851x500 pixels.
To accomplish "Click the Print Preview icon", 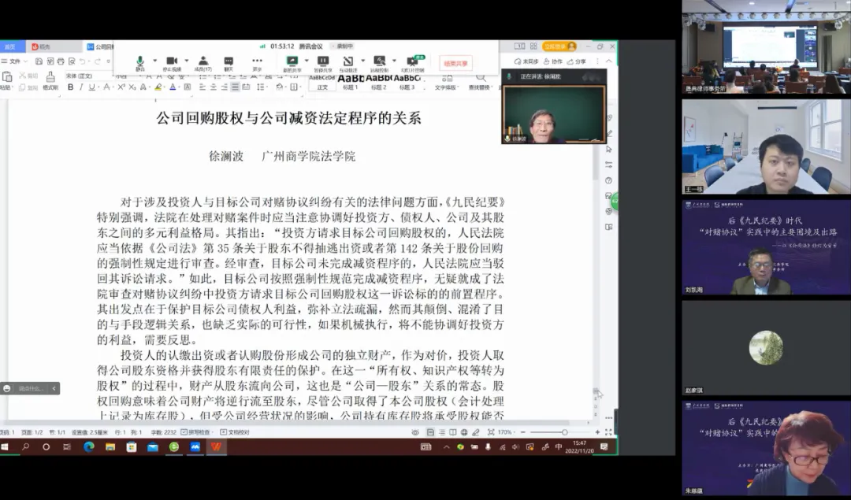I will [72, 61].
